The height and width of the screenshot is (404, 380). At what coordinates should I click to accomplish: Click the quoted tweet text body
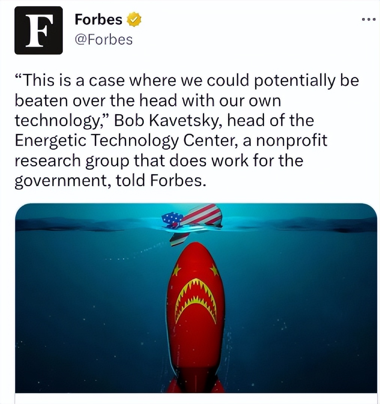coord(187,130)
